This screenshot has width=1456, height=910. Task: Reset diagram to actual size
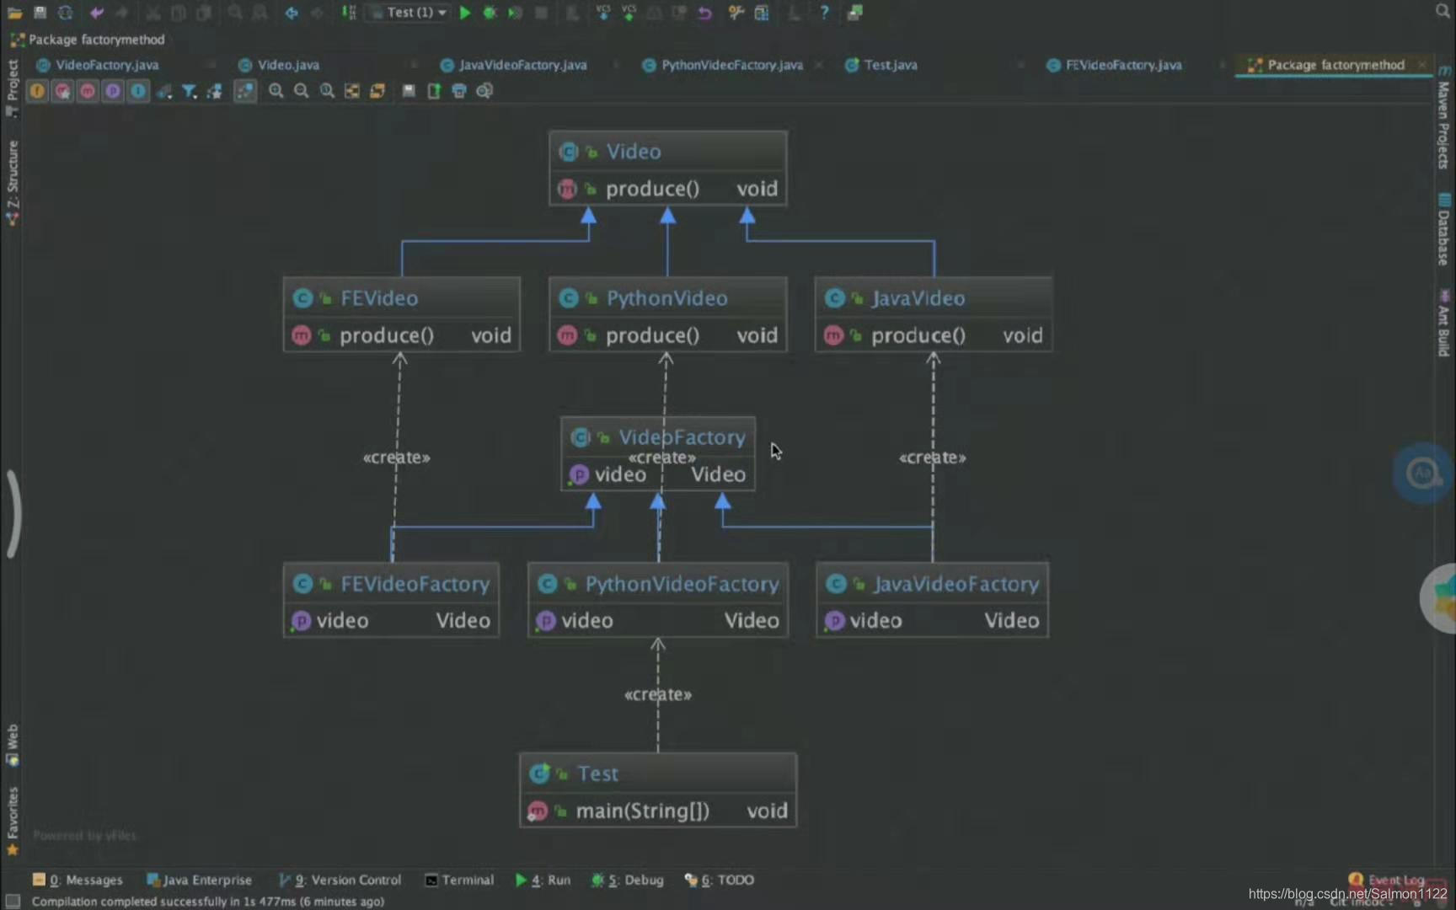327,91
